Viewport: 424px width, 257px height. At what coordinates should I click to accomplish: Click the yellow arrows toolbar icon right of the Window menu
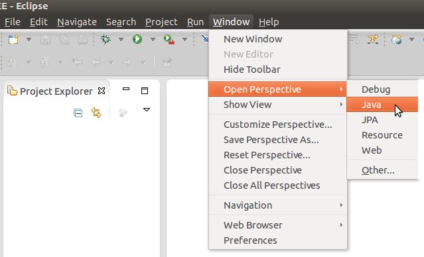tap(373, 40)
